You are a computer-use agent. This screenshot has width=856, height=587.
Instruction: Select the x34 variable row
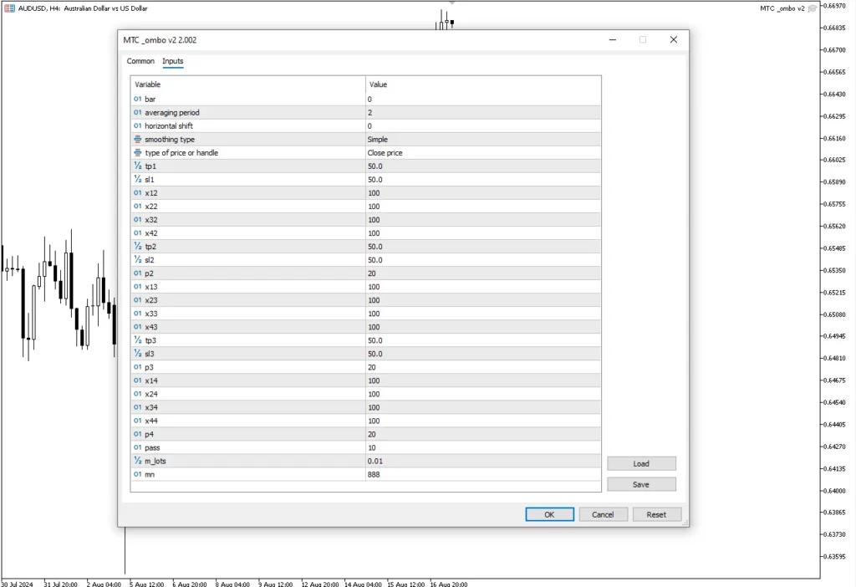(x=366, y=407)
